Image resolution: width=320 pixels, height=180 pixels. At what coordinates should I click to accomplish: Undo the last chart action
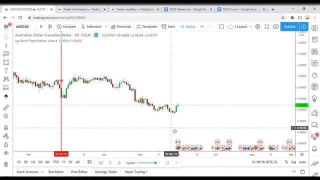[x=202, y=26]
